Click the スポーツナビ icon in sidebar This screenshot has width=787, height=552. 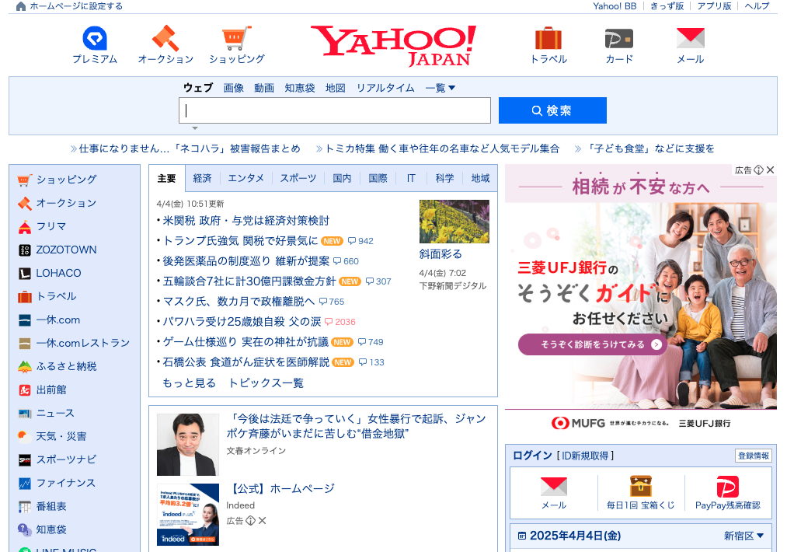[25, 459]
